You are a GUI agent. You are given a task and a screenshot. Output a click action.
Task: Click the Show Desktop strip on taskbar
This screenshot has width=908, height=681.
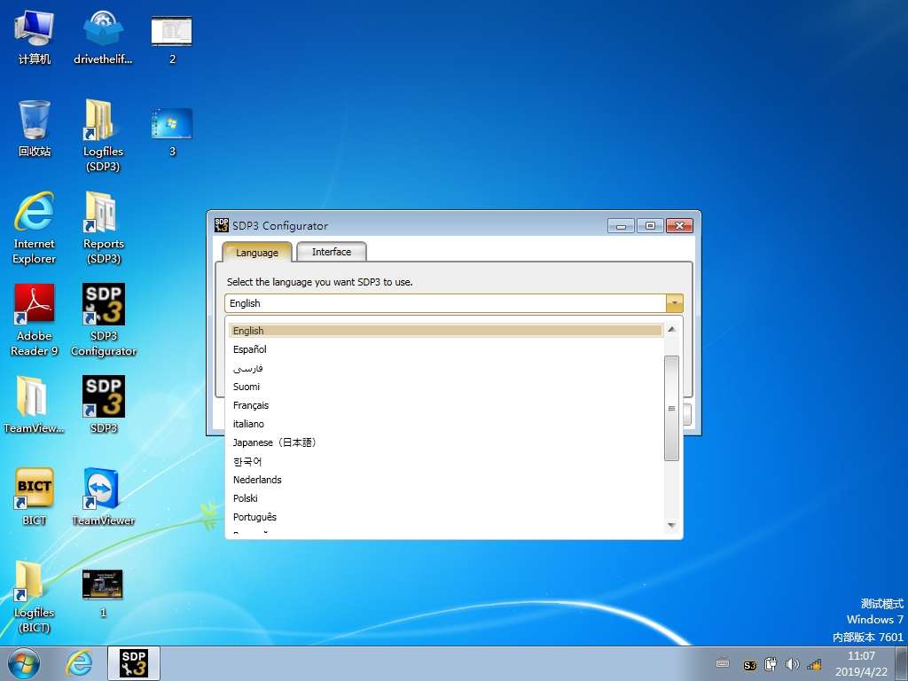(x=902, y=663)
